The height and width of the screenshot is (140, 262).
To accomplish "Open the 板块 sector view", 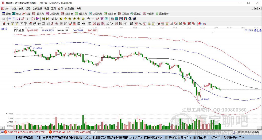I will pos(17,14).
